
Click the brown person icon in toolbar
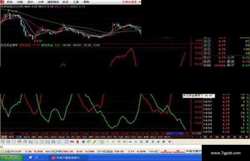coord(77,142)
